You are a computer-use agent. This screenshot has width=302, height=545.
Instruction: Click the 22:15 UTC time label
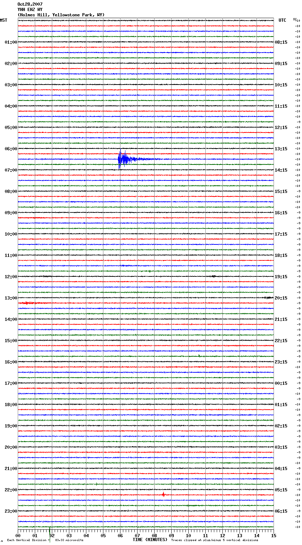point(281,341)
